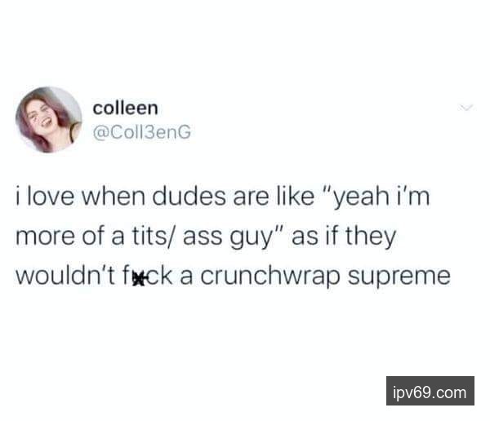Click the word love in tweet
The width and height of the screenshot is (490, 421).
[51, 197]
